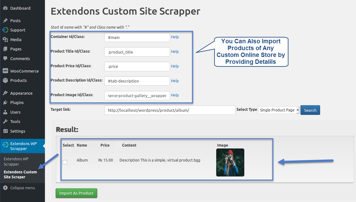Click the Dashboard gauge icon
This screenshot has width=356, height=202.
[x=5, y=8]
